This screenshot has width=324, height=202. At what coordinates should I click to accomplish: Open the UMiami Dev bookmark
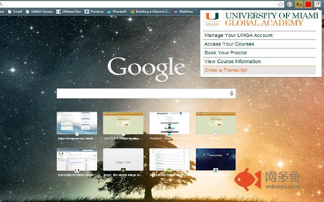coord(69,12)
